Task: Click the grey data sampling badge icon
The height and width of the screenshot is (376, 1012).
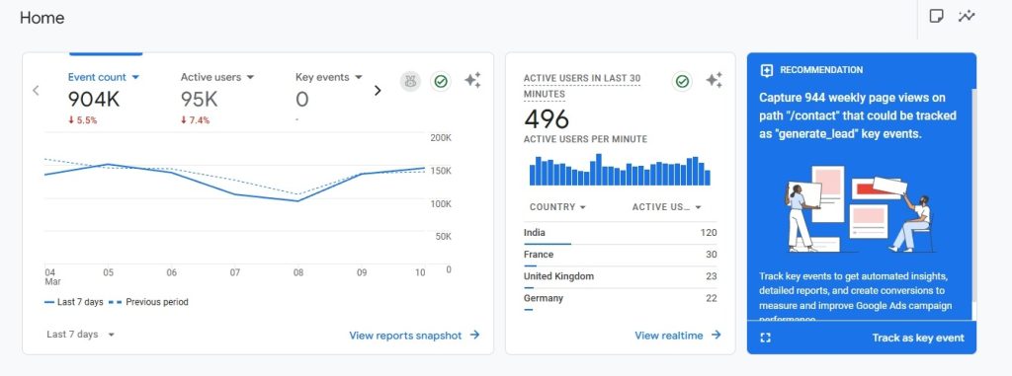Action: pyautogui.click(x=410, y=81)
